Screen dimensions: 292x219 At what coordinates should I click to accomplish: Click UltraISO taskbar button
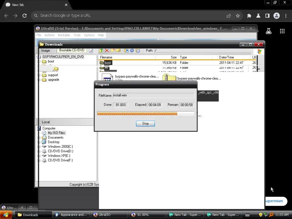point(109,215)
